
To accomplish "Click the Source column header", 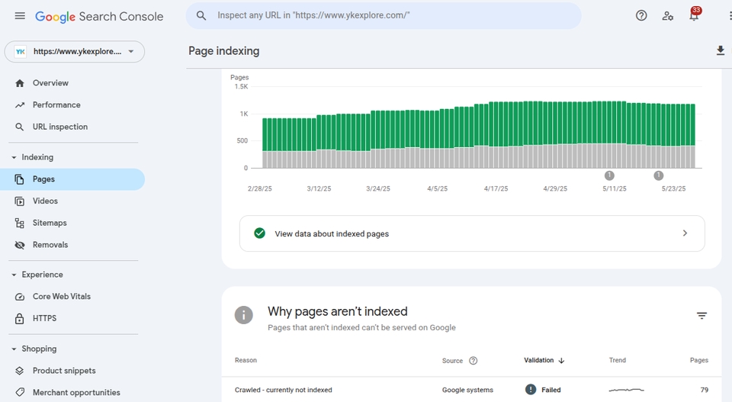I will (x=452, y=361).
